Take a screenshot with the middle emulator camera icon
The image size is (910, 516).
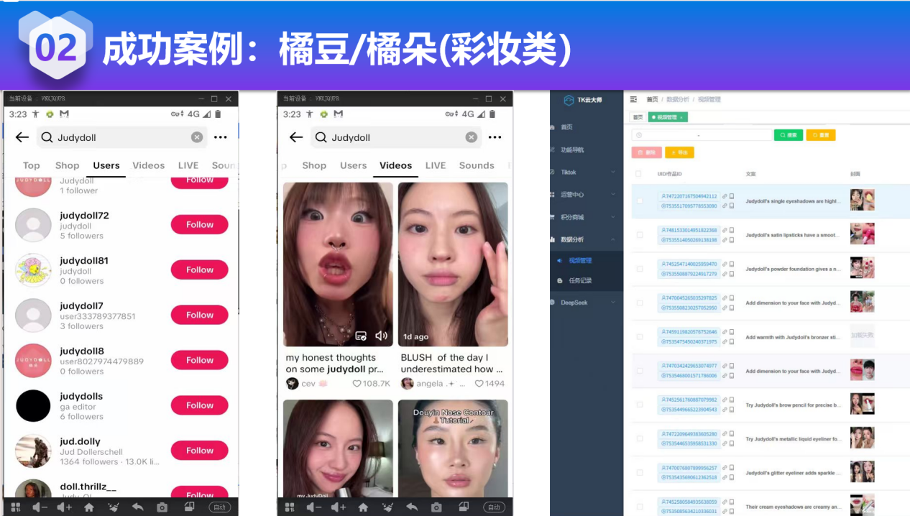pyautogui.click(x=436, y=507)
